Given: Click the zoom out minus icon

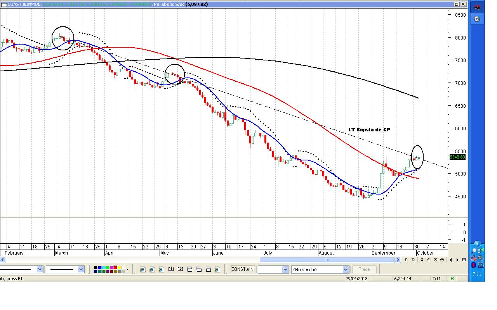Looking at the screenshot, I should click(435, 260).
